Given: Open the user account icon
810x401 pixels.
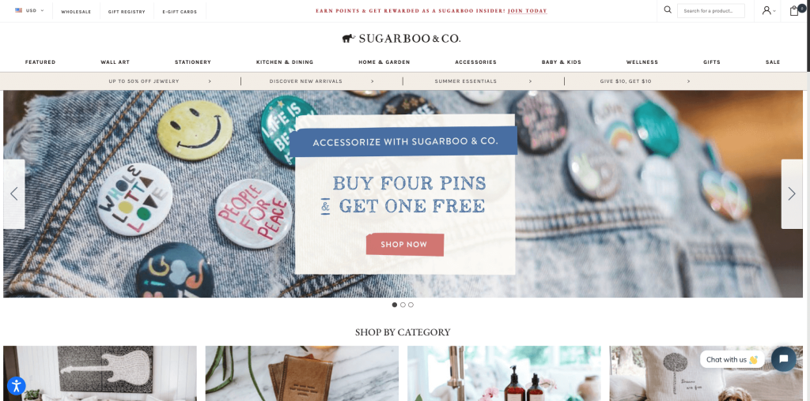Looking at the screenshot, I should tap(767, 10).
